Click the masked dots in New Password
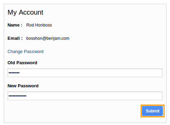Image resolution: width=170 pixels, height=125 pixels. click(17, 96)
